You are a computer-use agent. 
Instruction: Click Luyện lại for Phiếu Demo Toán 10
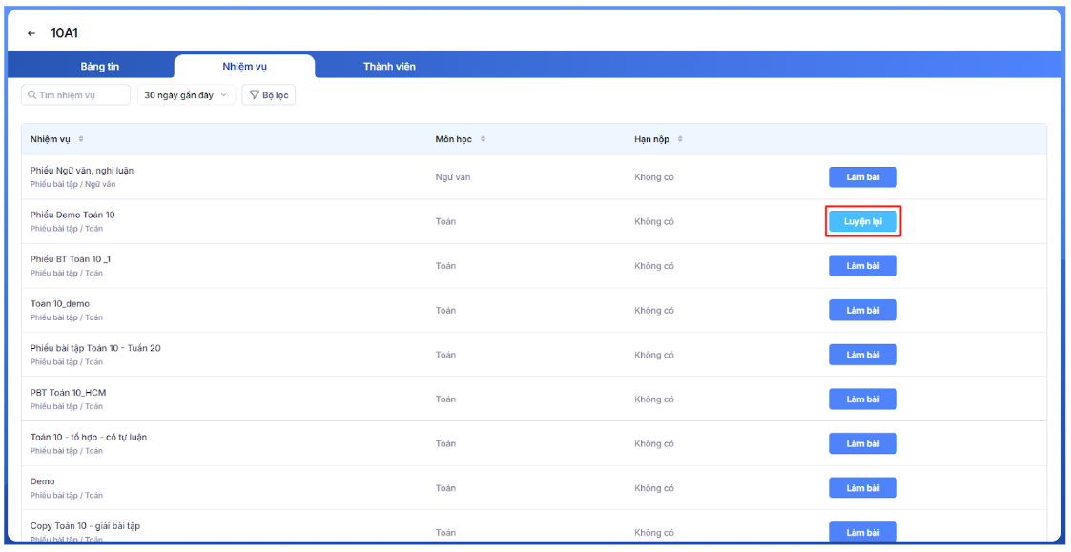tap(862, 221)
